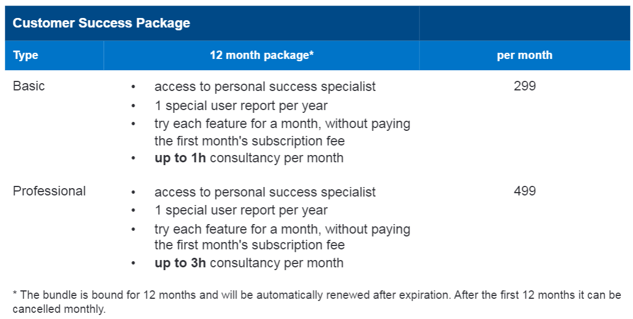Click the Customer Success Package title
633x319 pixels.
coord(101,23)
